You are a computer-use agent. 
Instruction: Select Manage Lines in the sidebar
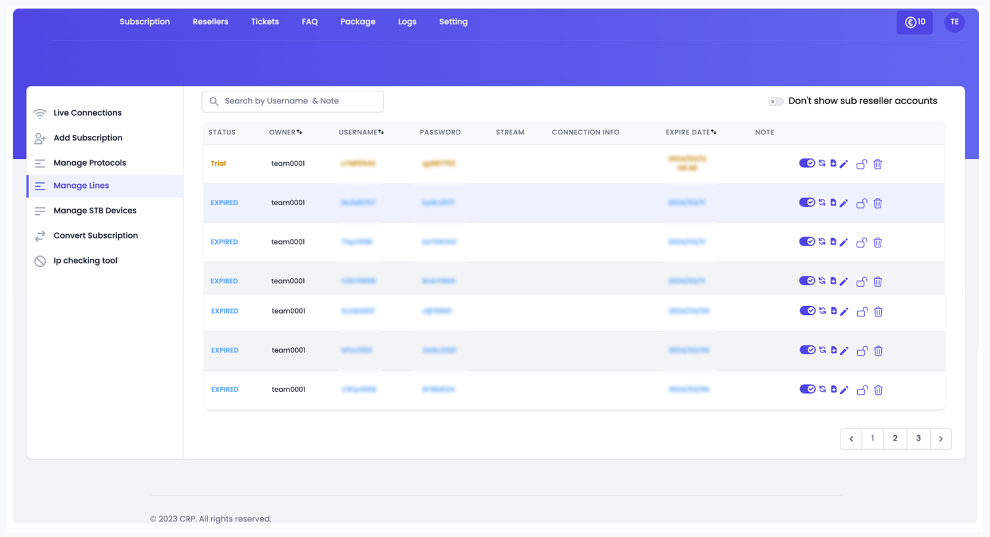click(x=105, y=186)
